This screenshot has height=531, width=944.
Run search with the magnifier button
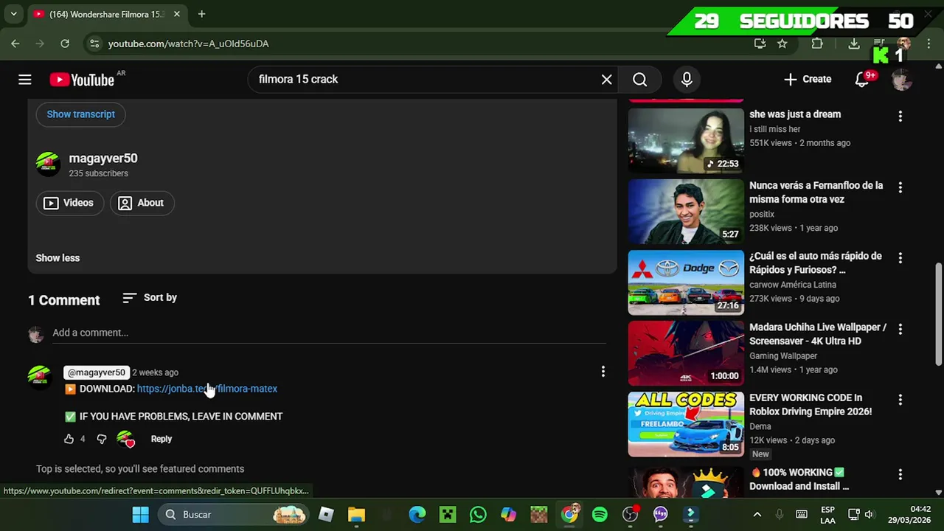pos(640,79)
